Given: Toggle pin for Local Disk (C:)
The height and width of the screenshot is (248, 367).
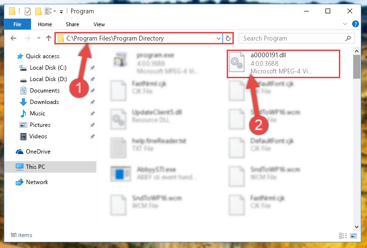Looking at the screenshot, I should [x=93, y=68].
